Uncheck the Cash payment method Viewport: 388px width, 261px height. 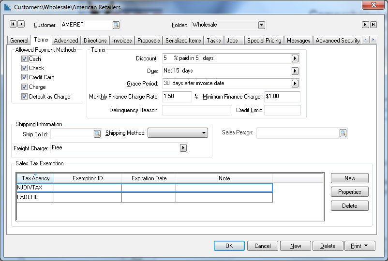pos(24,58)
